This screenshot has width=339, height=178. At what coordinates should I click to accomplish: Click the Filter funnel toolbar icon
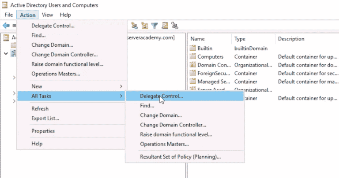coord(154,26)
